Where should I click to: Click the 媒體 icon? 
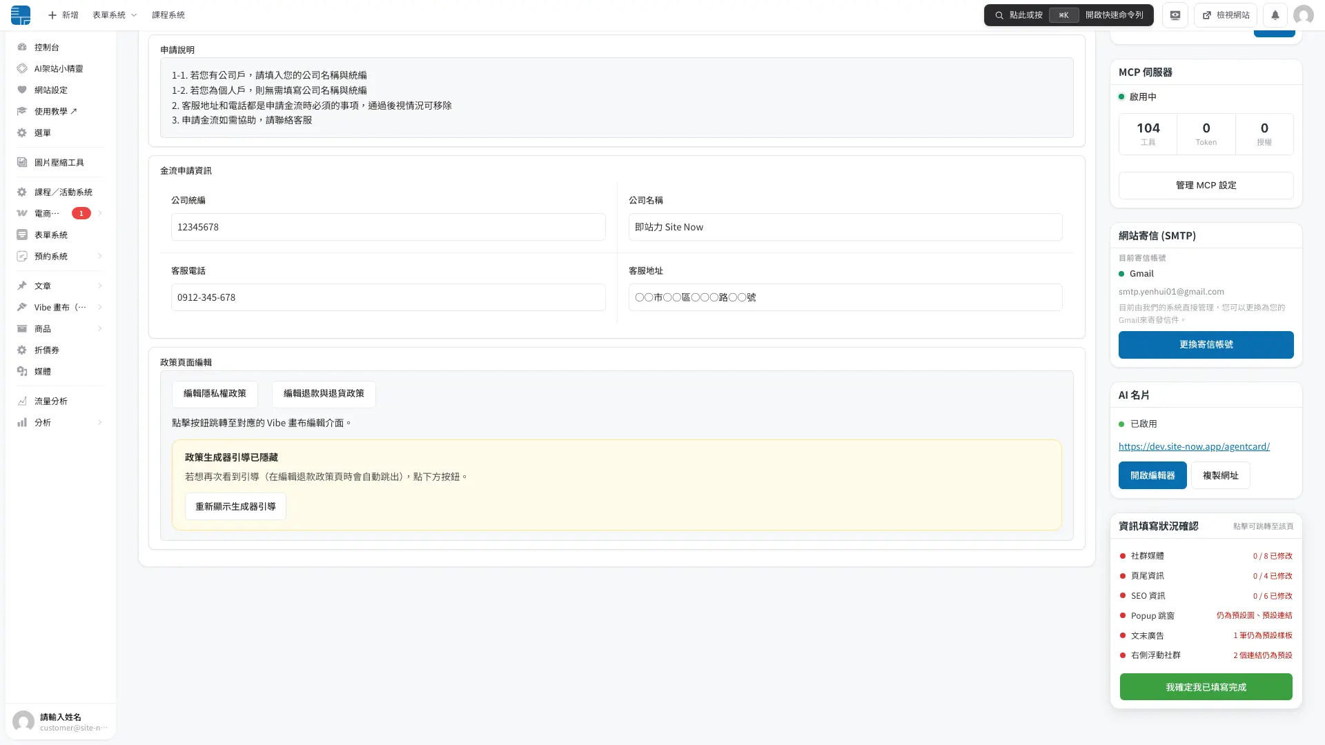22,372
